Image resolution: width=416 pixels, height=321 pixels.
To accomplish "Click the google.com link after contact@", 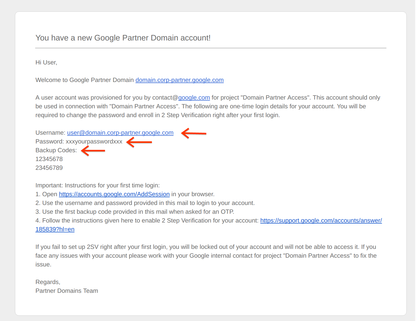I will [194, 98].
